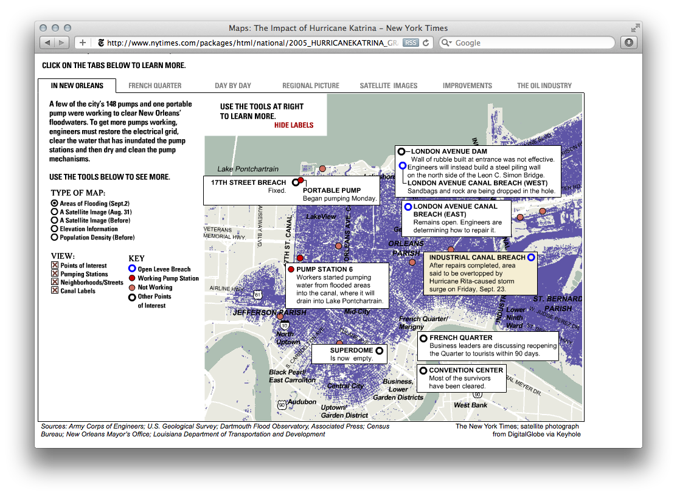Click the blue LONDON AVENUE CANAL BREACH (EAST) marker
Image resolution: width=677 pixels, height=496 pixels.
point(408,207)
